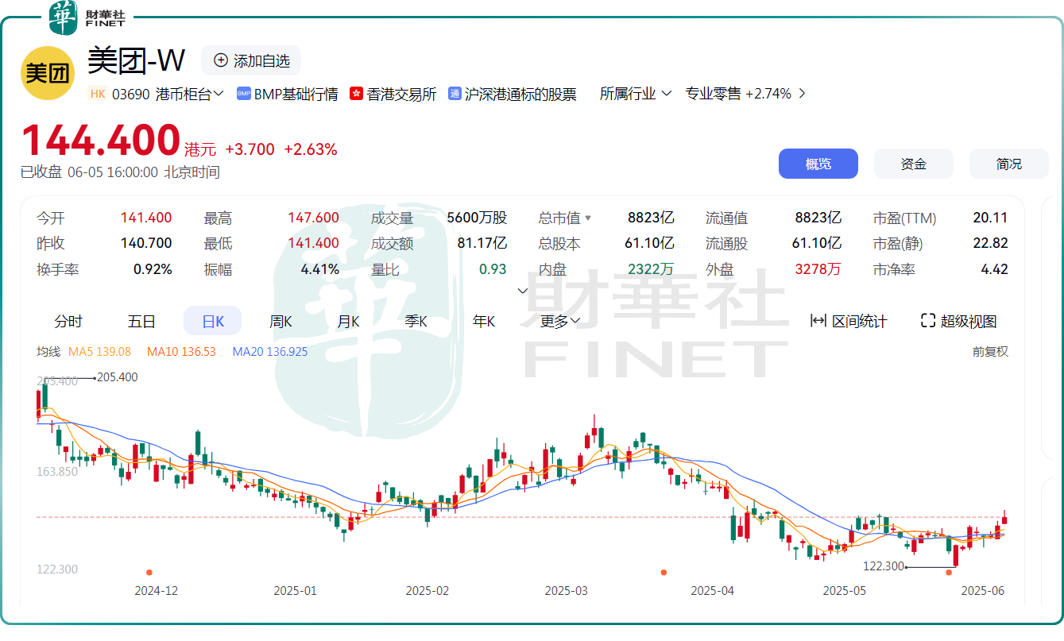This screenshot has width=1064, height=641.
Task: Open the 前复权 adjustment selector
Action: click(x=990, y=351)
